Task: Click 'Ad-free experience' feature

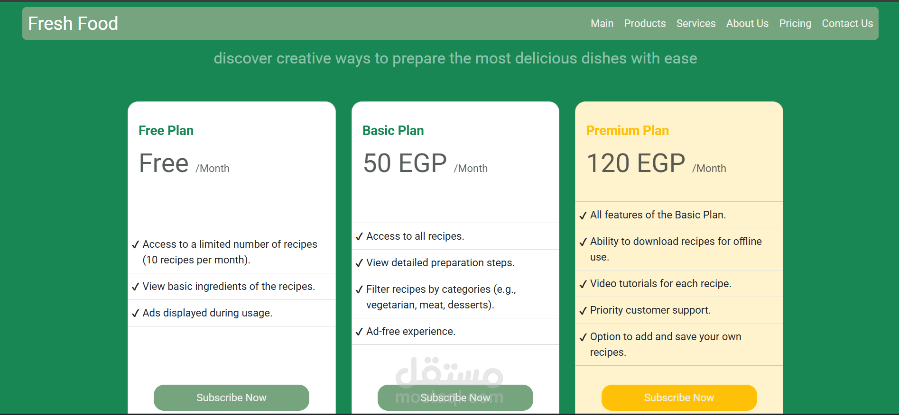Action: 411,331
